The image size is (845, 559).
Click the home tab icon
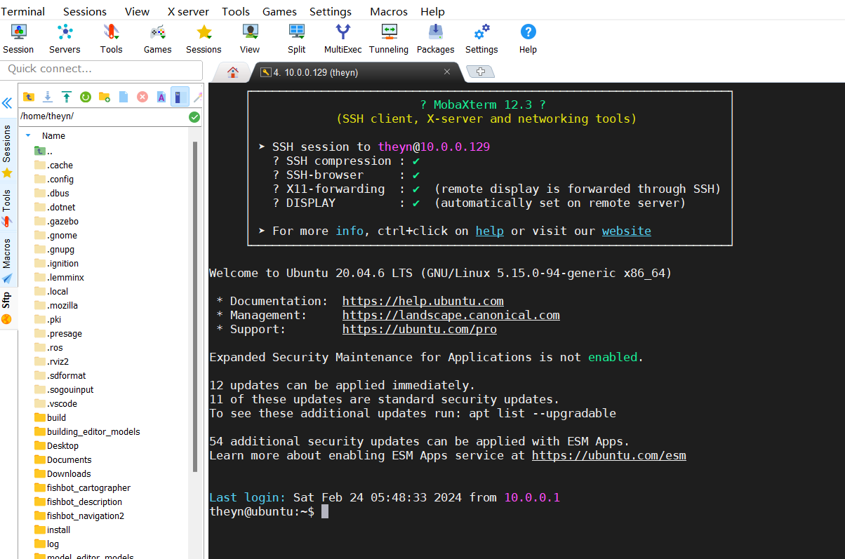click(232, 72)
